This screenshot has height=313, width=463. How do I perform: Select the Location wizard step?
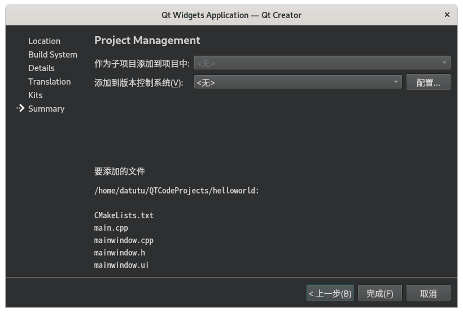click(44, 41)
